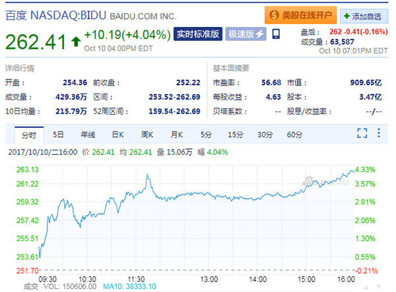Select the 60分 chart interval tab
The width and height of the screenshot is (396, 292).
click(294, 134)
